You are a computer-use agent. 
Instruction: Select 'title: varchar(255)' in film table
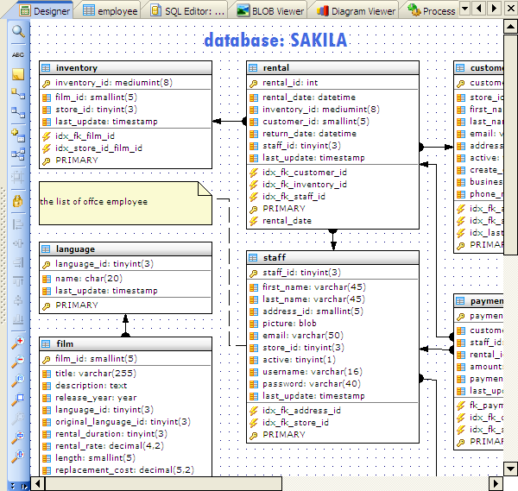pos(96,374)
